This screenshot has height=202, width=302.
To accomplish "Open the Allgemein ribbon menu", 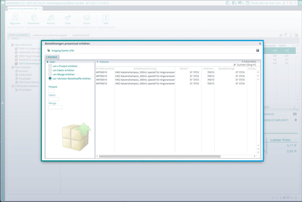I will pyautogui.click(x=15, y=20).
